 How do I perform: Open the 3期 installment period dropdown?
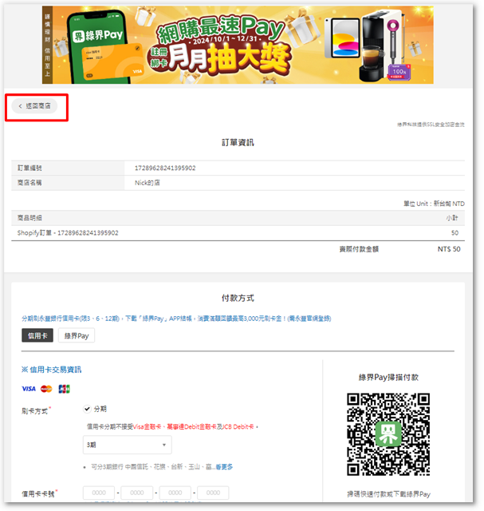[127, 446]
